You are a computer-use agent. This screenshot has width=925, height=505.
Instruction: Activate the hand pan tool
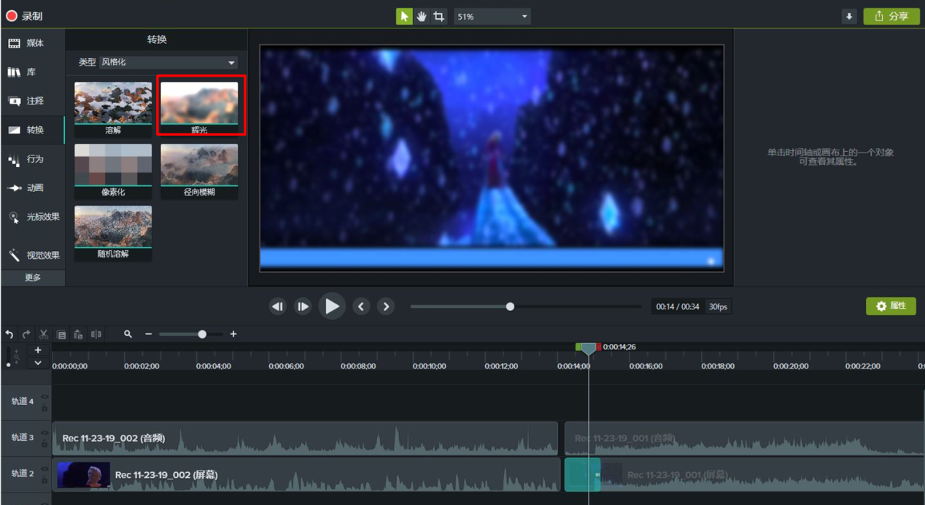click(x=422, y=16)
